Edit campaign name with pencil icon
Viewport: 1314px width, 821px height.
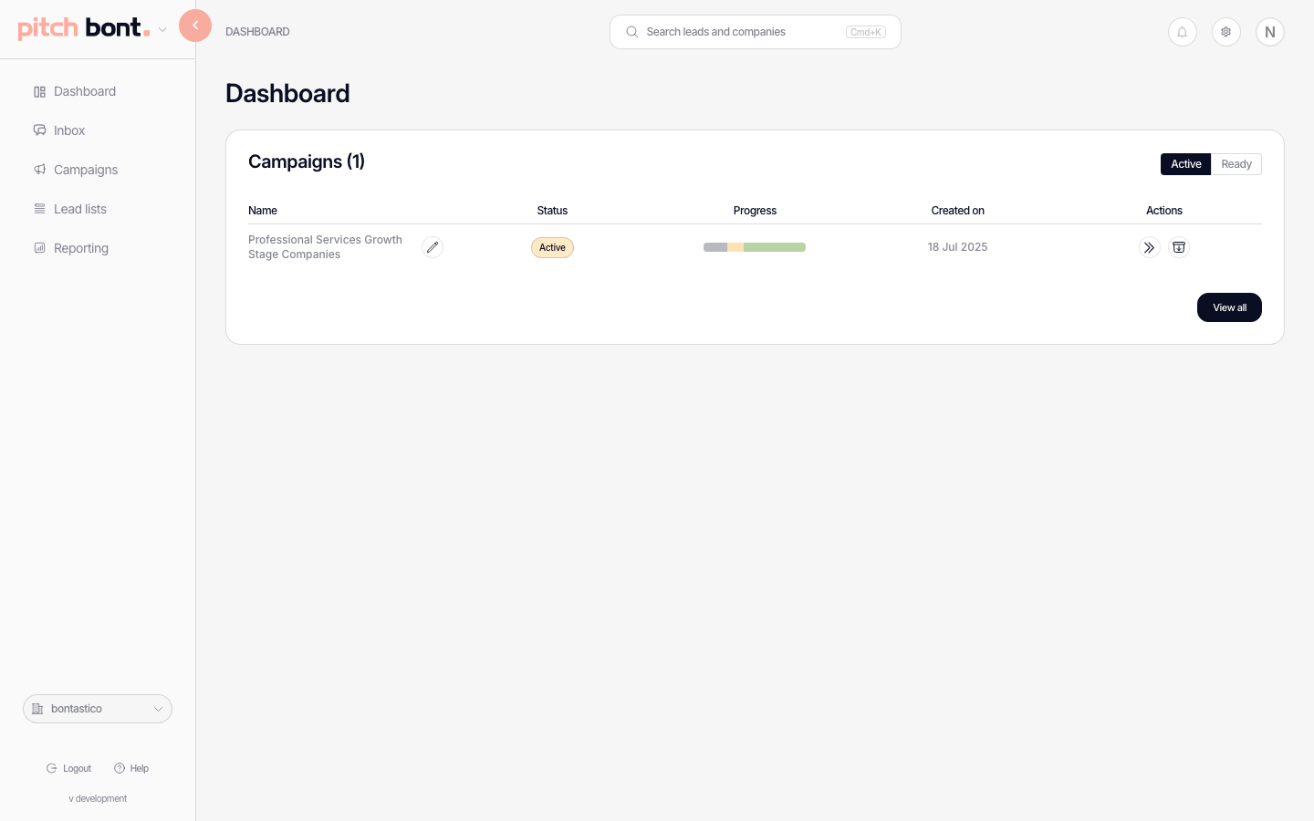pyautogui.click(x=433, y=247)
